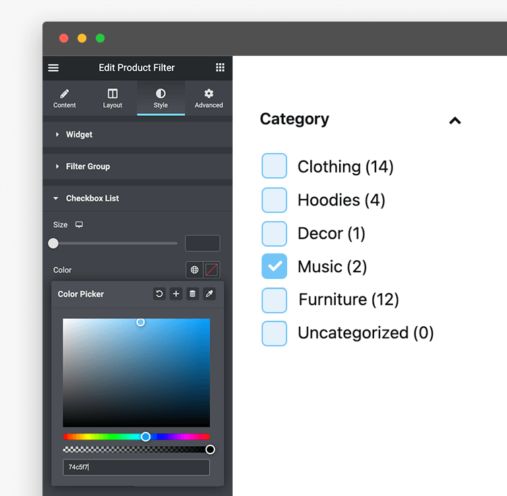Image resolution: width=507 pixels, height=496 pixels.
Task: Open the hamburger menu in editor header
Action: 53,68
